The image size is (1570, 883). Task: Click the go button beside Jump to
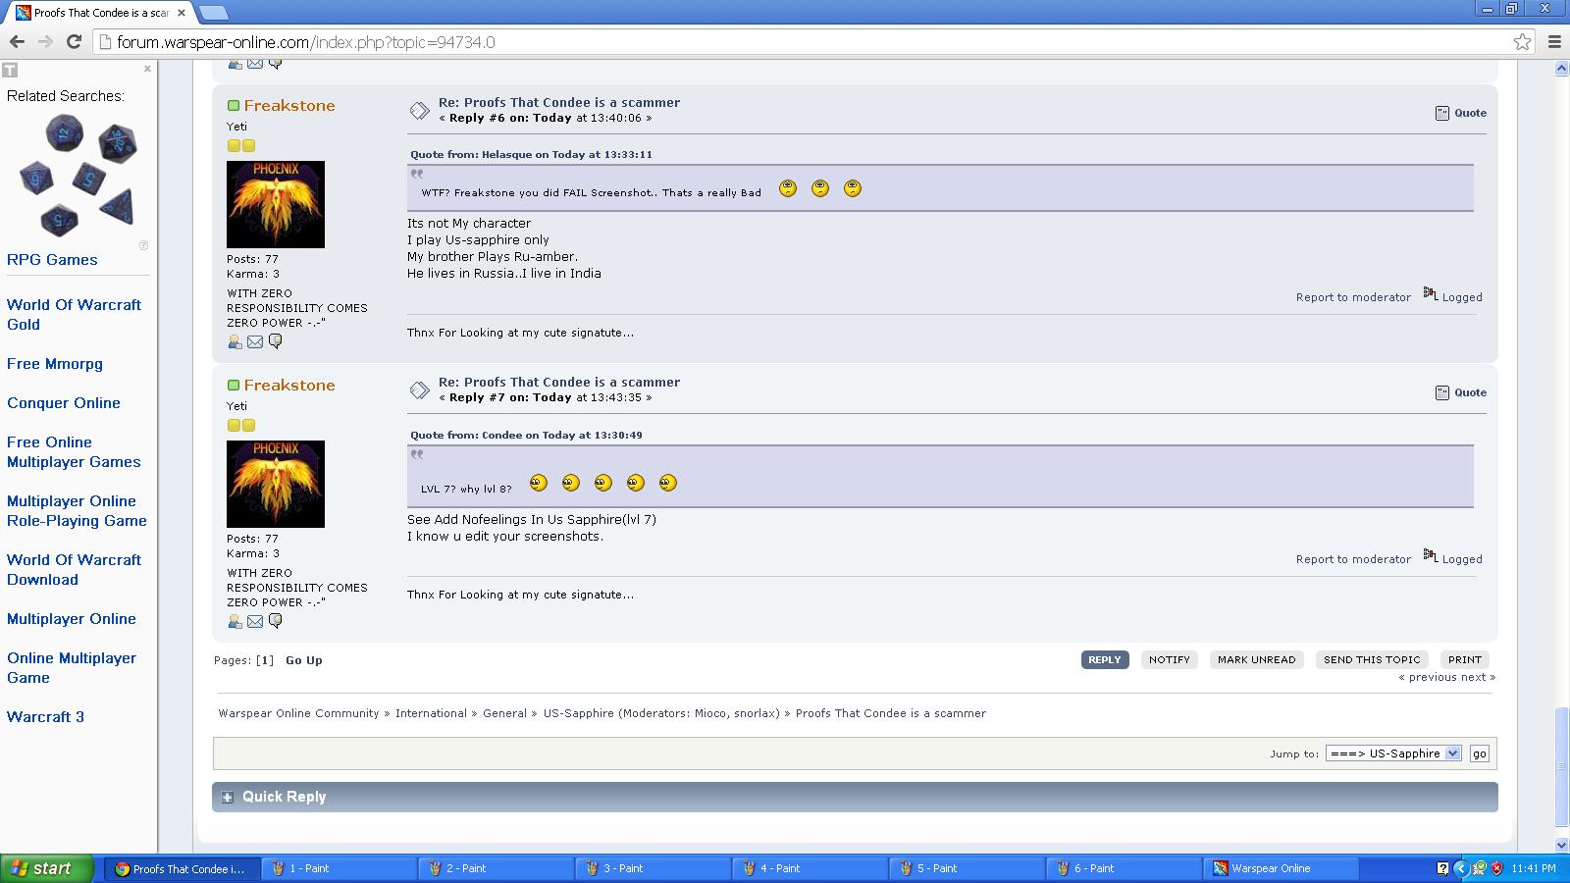pyautogui.click(x=1480, y=753)
